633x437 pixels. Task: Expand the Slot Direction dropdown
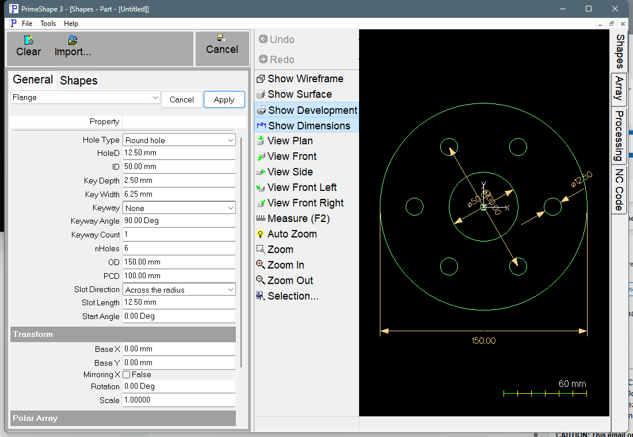pyautogui.click(x=179, y=289)
